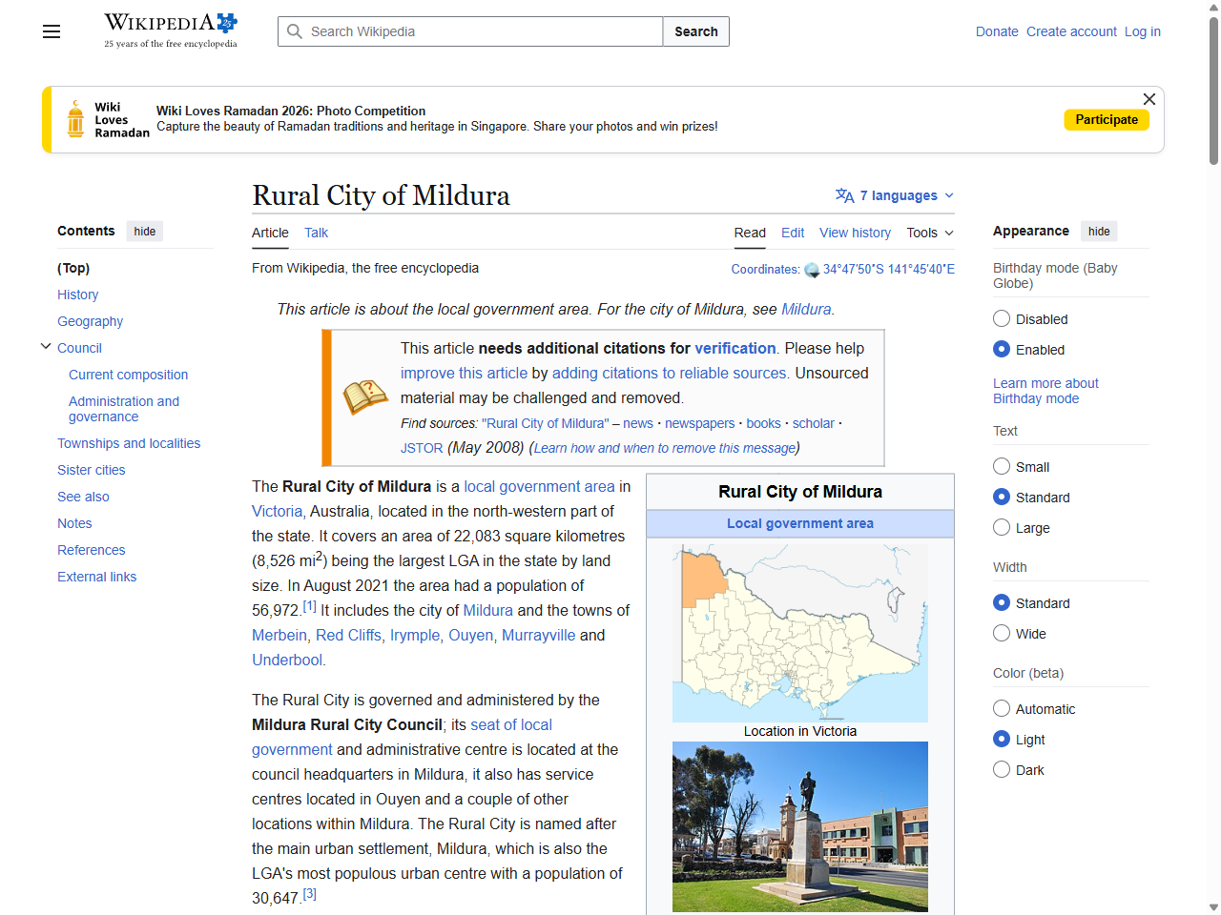The width and height of the screenshot is (1221, 915).
Task: Jump to (Top) of the article
Action: [x=73, y=268]
